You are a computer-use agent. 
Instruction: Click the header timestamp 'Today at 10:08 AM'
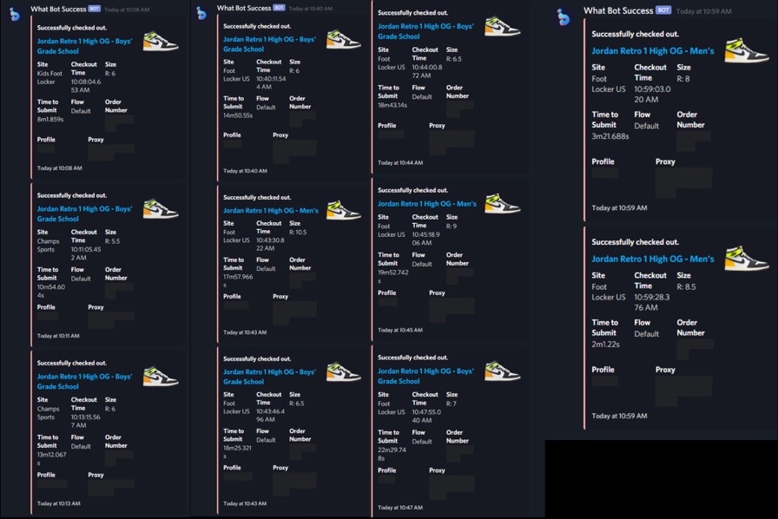(127, 10)
